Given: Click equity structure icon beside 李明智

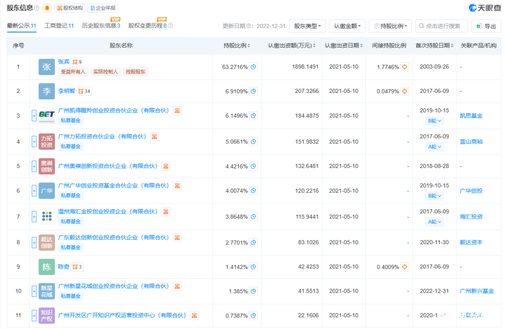Looking at the screenshot, I should 84,91.
